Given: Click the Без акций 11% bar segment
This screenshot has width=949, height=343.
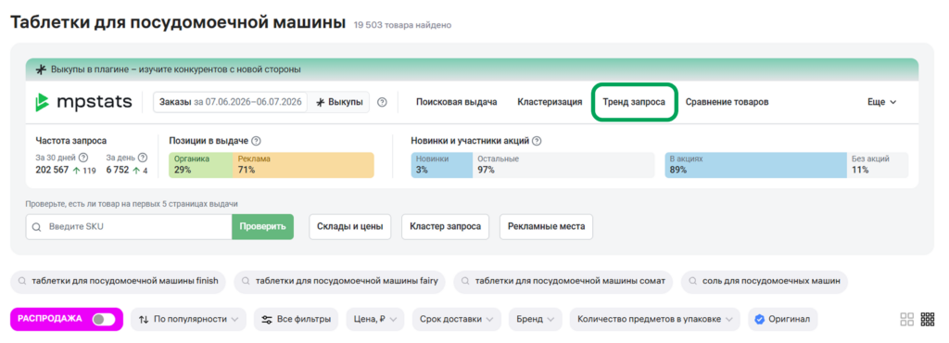Looking at the screenshot, I should click(x=878, y=164).
